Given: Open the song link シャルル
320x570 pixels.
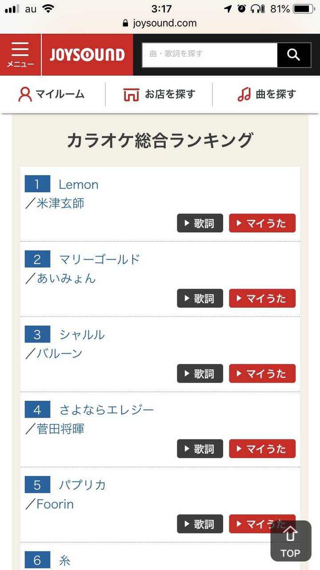Looking at the screenshot, I should point(82,334).
